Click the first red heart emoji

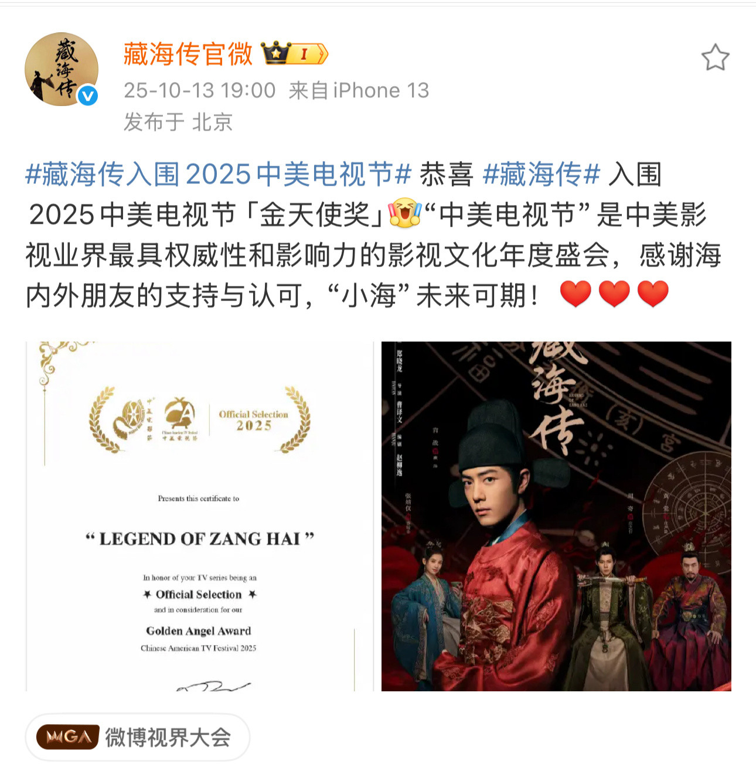(x=575, y=294)
